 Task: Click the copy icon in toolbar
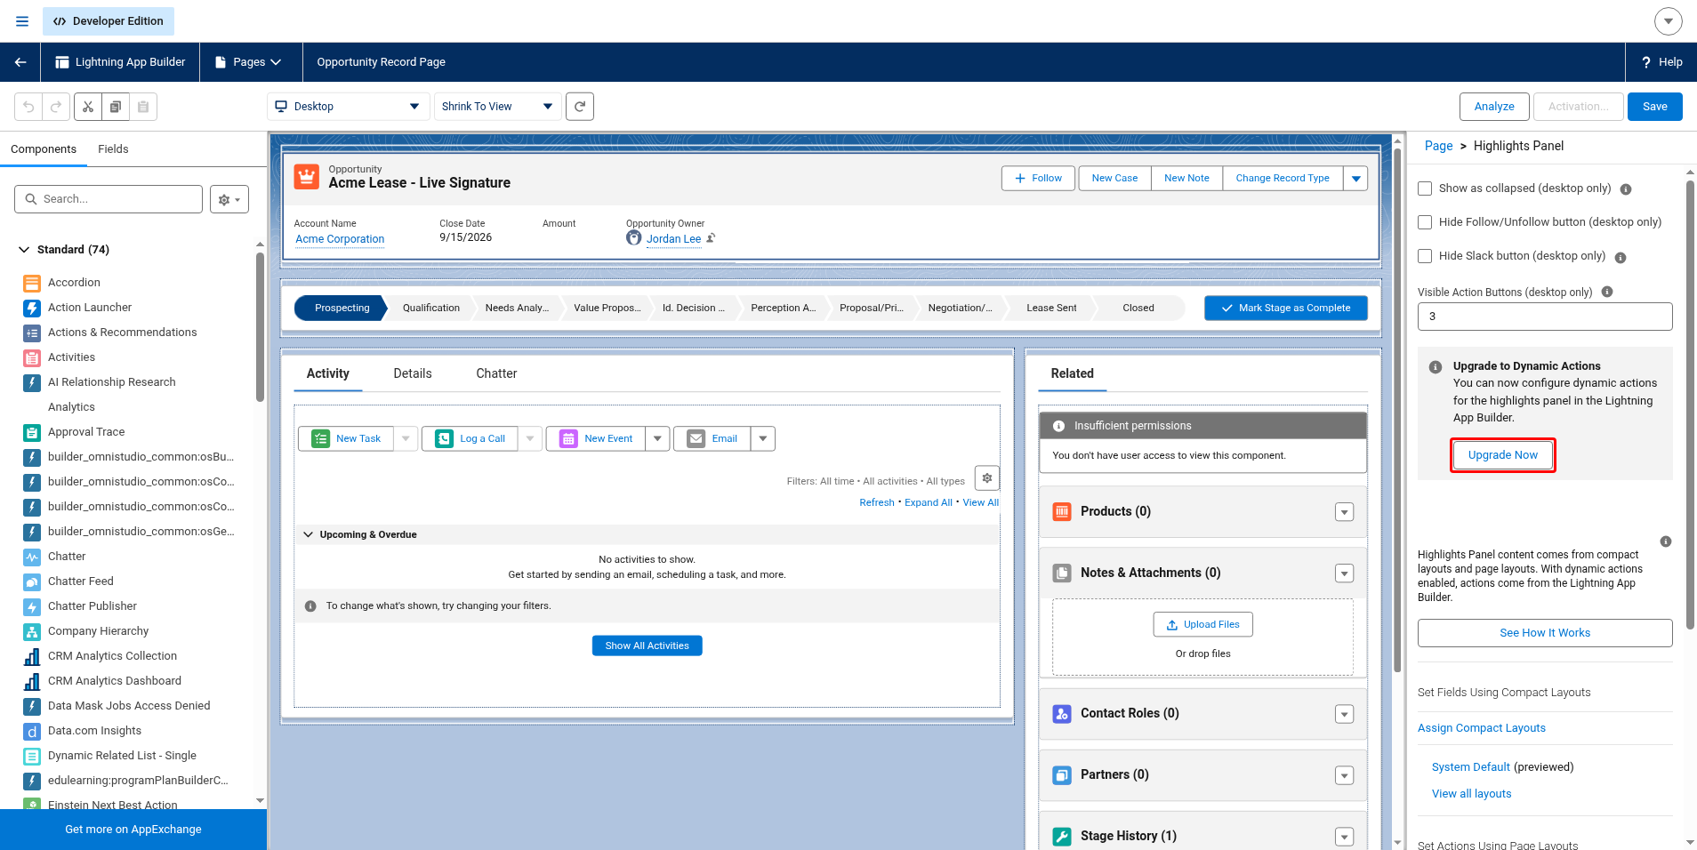pos(116,107)
